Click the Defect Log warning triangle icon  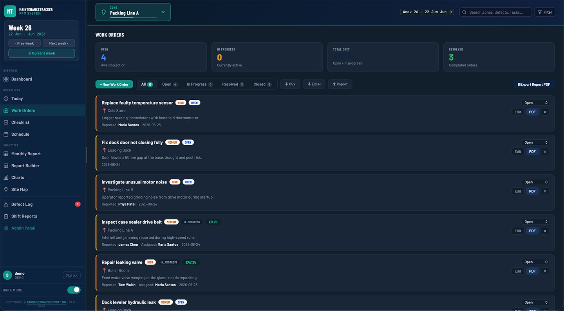click(6, 204)
